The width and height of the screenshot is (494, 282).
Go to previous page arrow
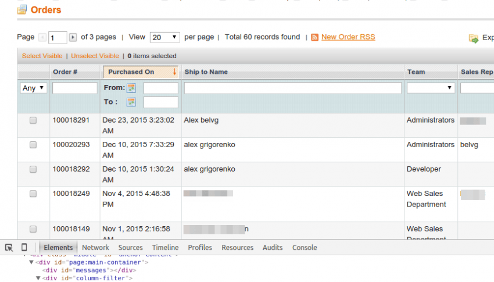coord(42,37)
